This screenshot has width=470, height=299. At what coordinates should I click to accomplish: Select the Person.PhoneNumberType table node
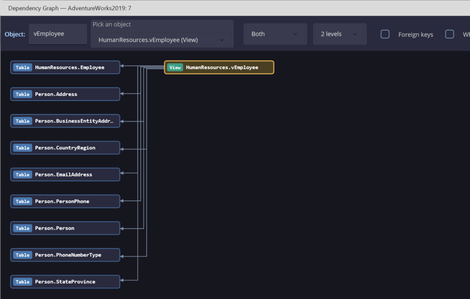coord(65,255)
